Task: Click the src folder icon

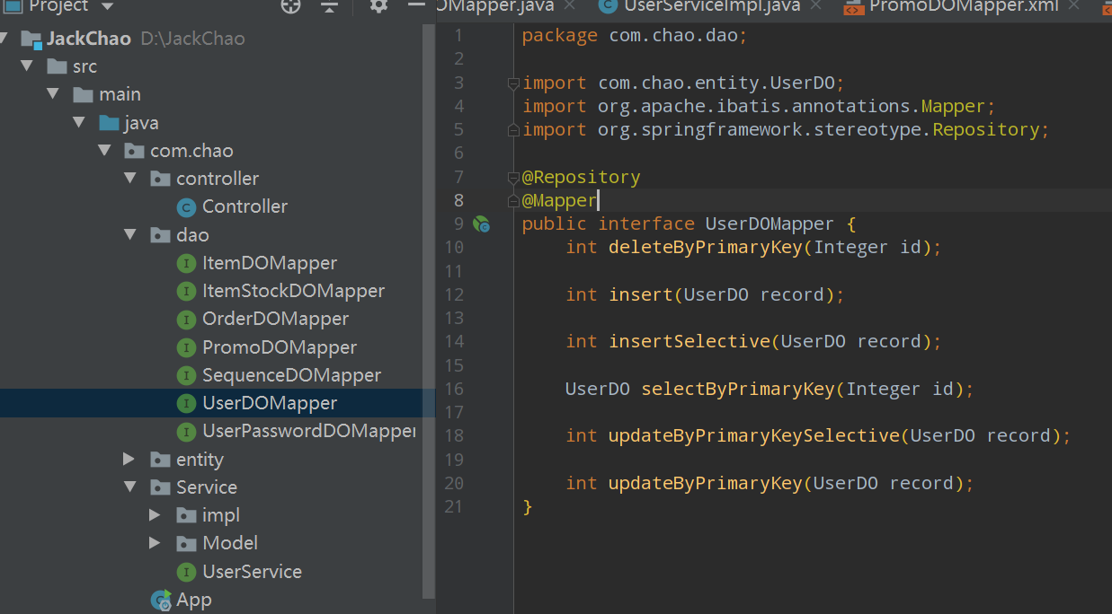Action: (x=58, y=66)
